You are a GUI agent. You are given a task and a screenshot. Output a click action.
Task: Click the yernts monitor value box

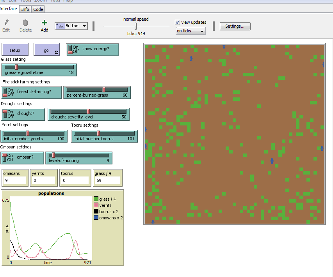44,180
